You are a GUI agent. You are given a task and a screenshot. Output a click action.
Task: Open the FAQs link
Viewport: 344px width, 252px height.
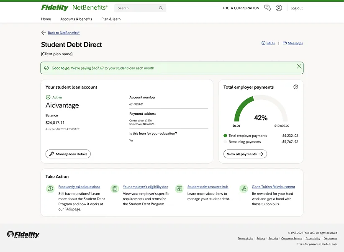[x=270, y=43]
